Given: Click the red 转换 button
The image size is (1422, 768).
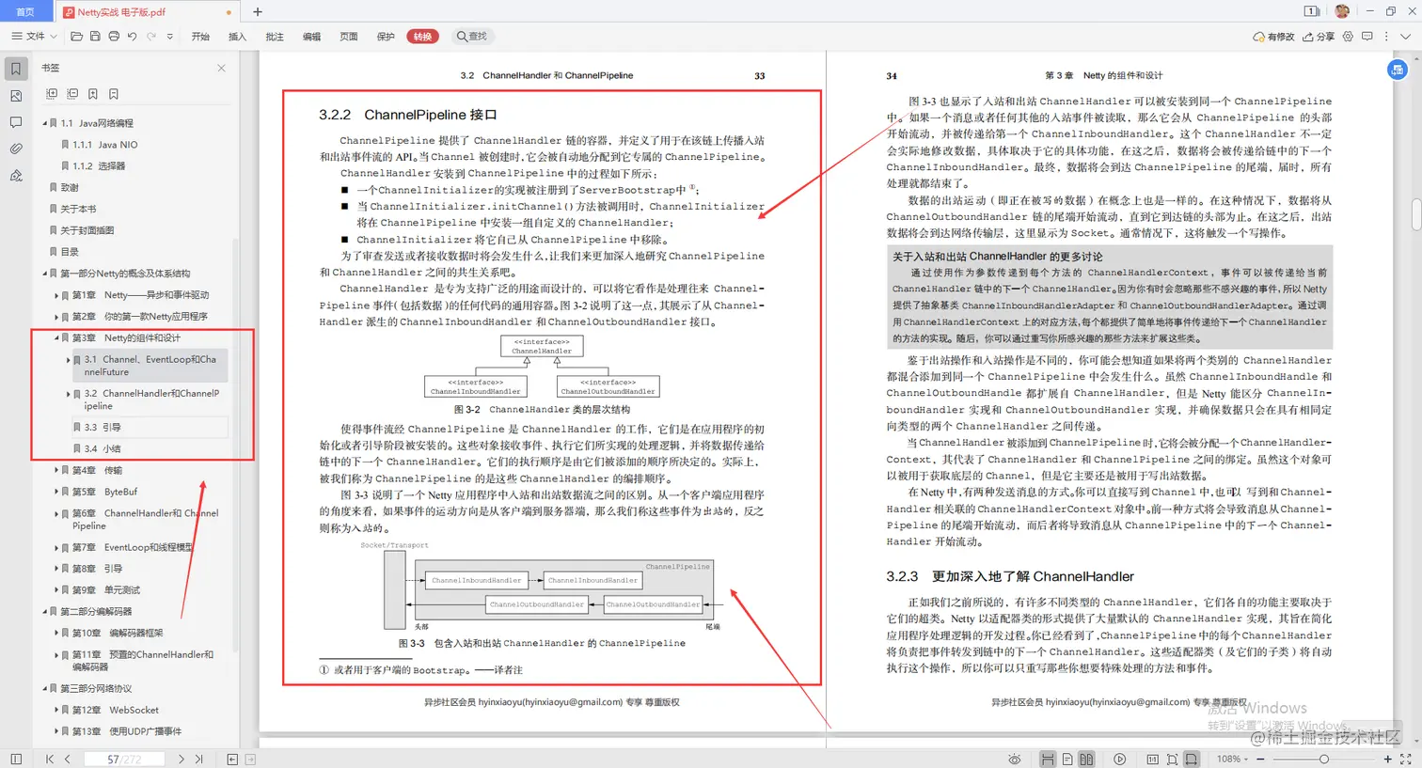Looking at the screenshot, I should pyautogui.click(x=422, y=36).
